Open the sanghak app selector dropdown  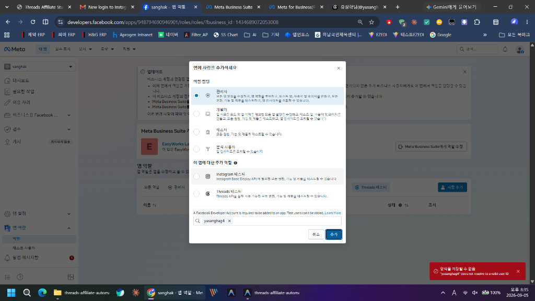(39, 66)
